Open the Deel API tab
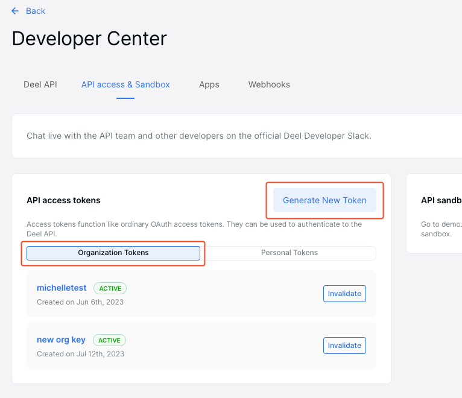The image size is (462, 398). (40, 84)
